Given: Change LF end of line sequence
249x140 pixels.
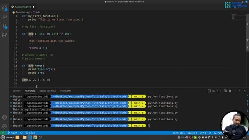Looking at the screenshot, I should click(210, 133).
